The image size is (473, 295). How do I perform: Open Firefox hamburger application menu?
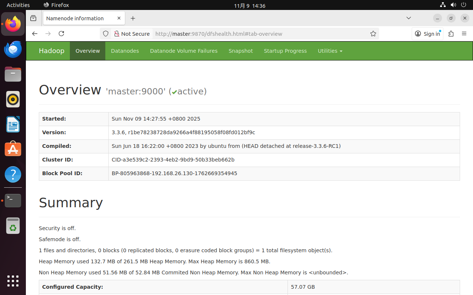click(464, 34)
